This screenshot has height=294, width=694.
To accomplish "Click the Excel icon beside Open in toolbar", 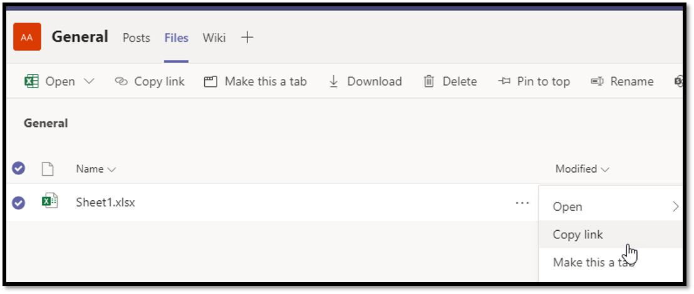I will 31,81.
